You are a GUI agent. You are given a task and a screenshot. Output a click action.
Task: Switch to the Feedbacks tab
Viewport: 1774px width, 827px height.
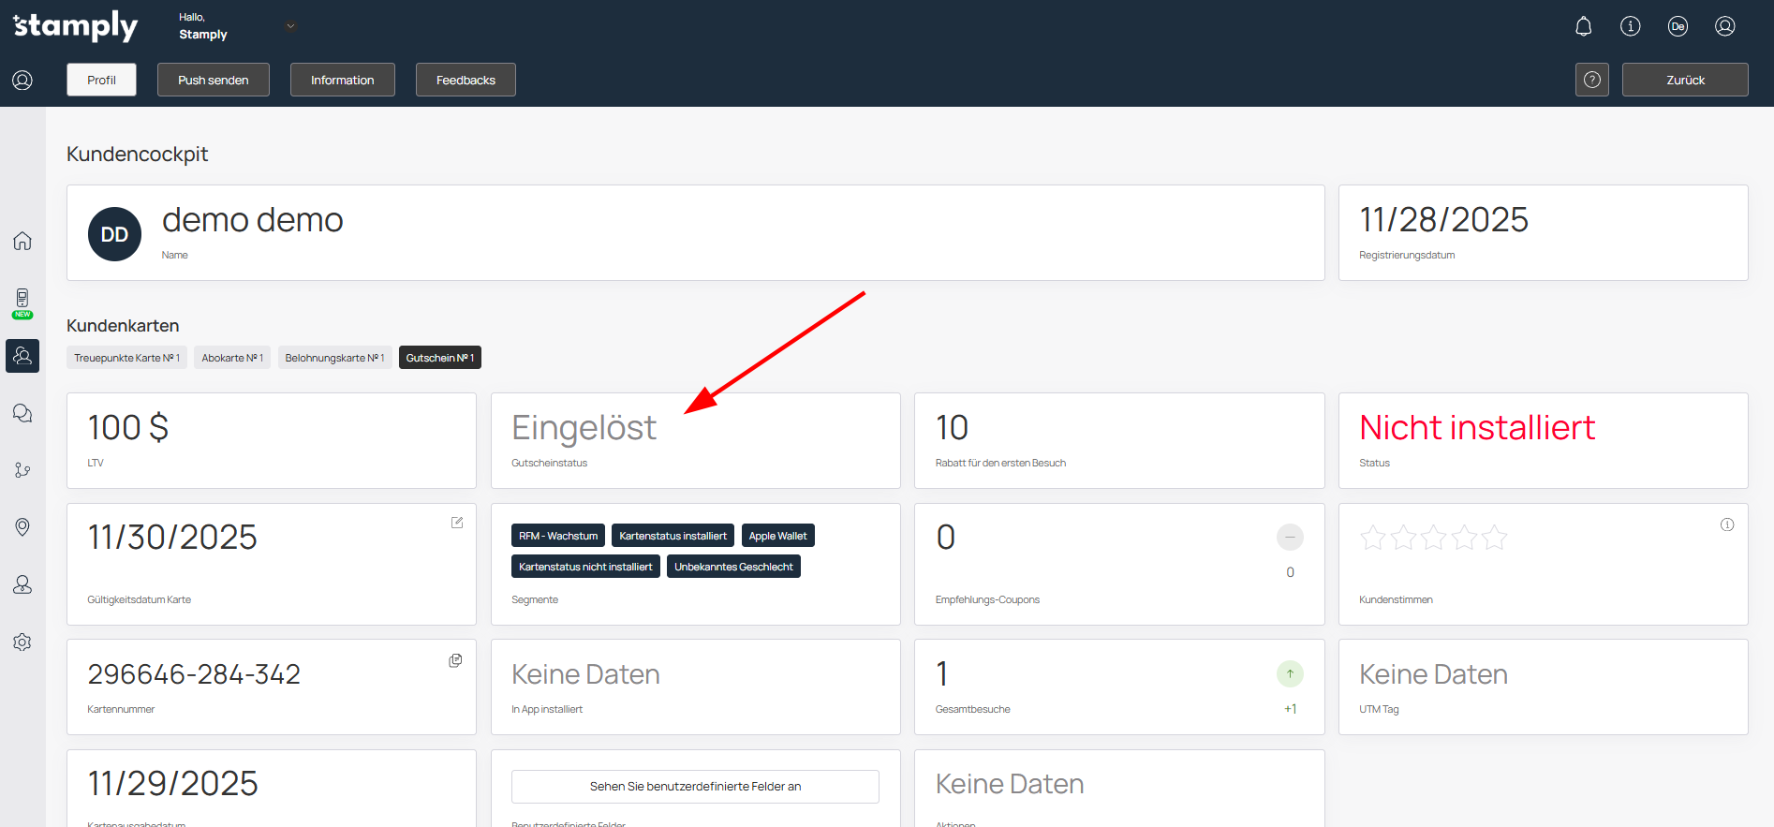click(x=466, y=80)
